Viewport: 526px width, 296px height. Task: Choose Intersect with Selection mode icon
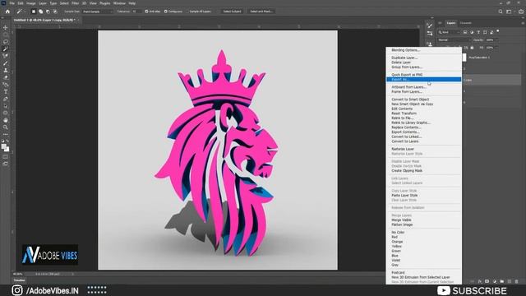tap(55, 12)
